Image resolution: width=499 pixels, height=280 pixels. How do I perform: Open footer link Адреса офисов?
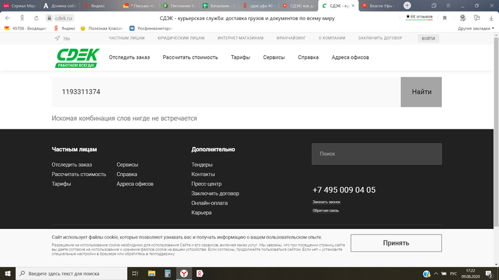pyautogui.click(x=134, y=184)
